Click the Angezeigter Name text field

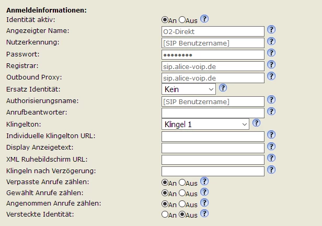pyautogui.click(x=213, y=31)
